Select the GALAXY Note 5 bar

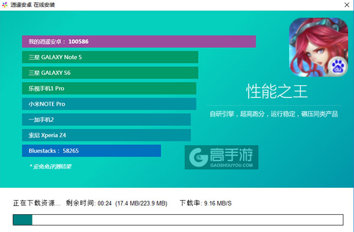coord(110,57)
